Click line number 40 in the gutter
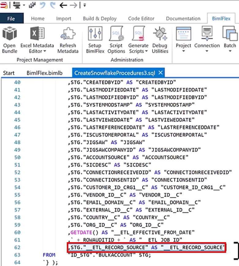 click(x=17, y=83)
